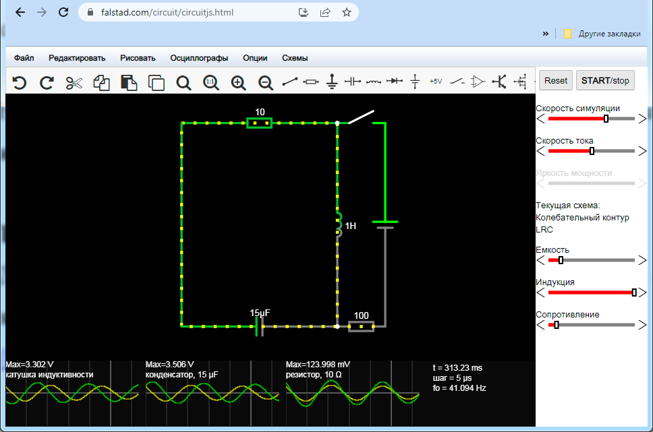Open the Осциллографы menu
This screenshot has height=432, width=653.
[x=199, y=58]
